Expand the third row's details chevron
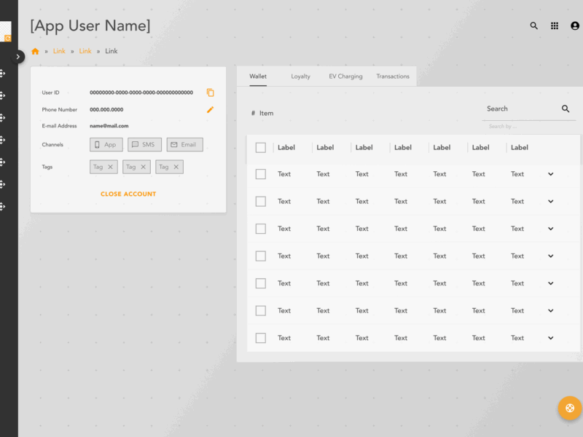 550,229
